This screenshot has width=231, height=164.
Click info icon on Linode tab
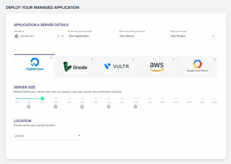point(92,59)
